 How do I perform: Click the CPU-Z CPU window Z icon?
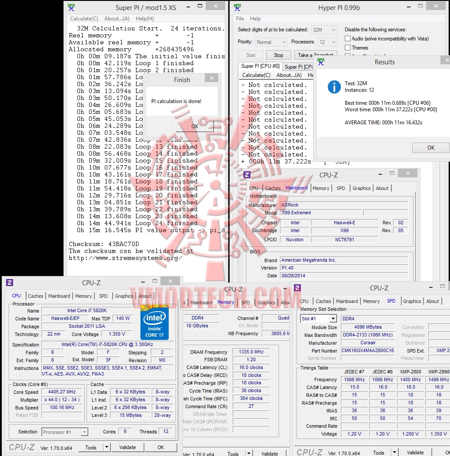[9, 283]
